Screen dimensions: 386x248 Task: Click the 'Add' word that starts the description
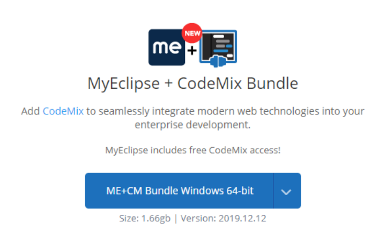coord(31,111)
